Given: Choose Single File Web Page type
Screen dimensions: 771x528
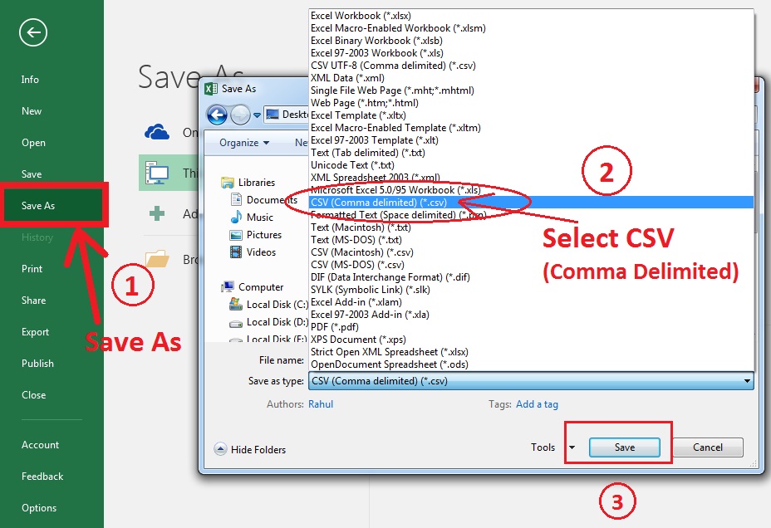Looking at the screenshot, I should click(531, 90).
